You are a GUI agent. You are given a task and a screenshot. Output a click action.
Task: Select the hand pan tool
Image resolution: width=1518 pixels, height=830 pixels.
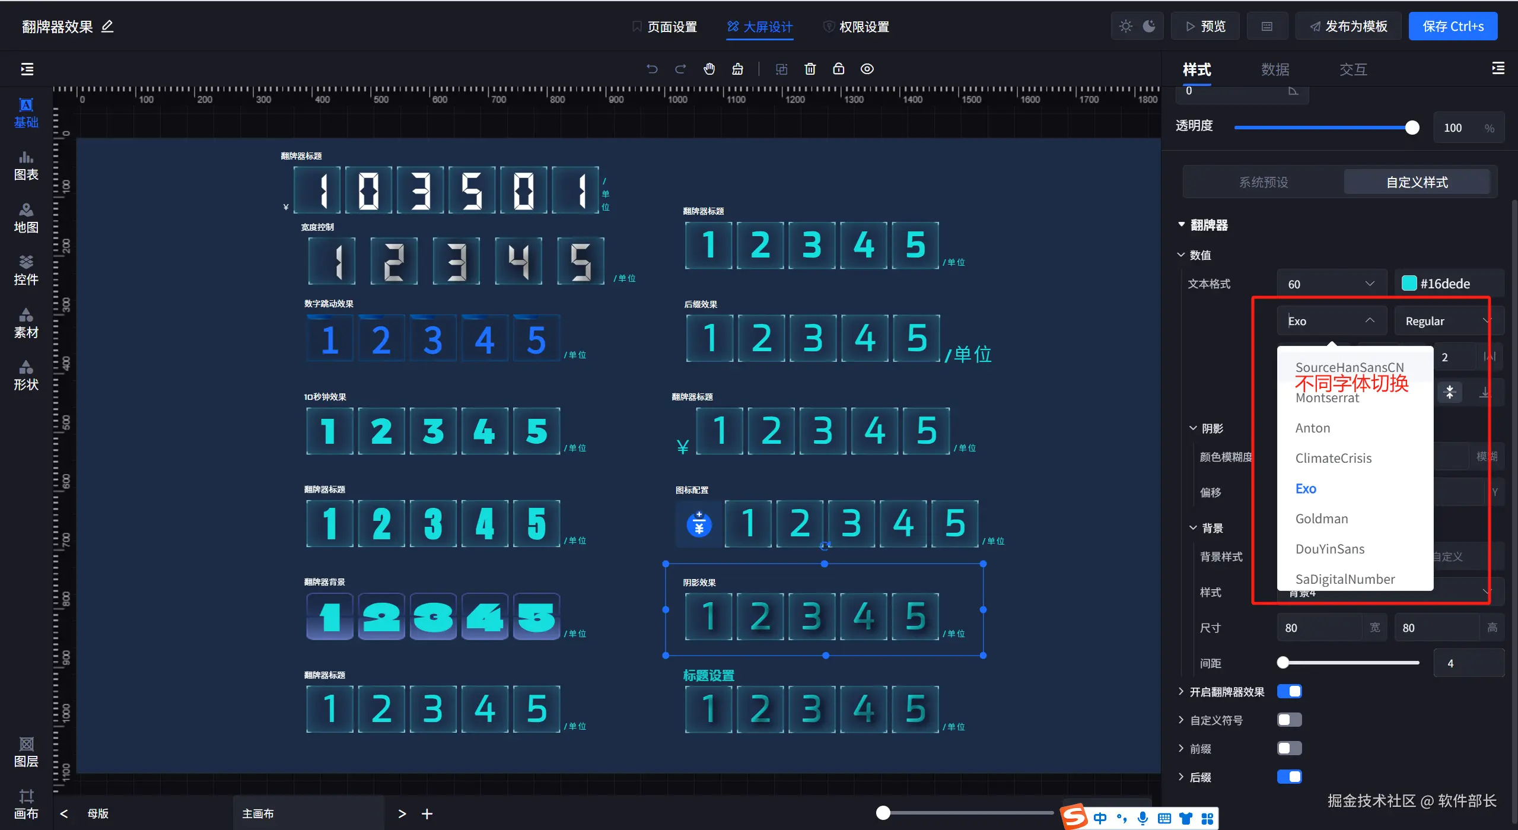coord(709,69)
